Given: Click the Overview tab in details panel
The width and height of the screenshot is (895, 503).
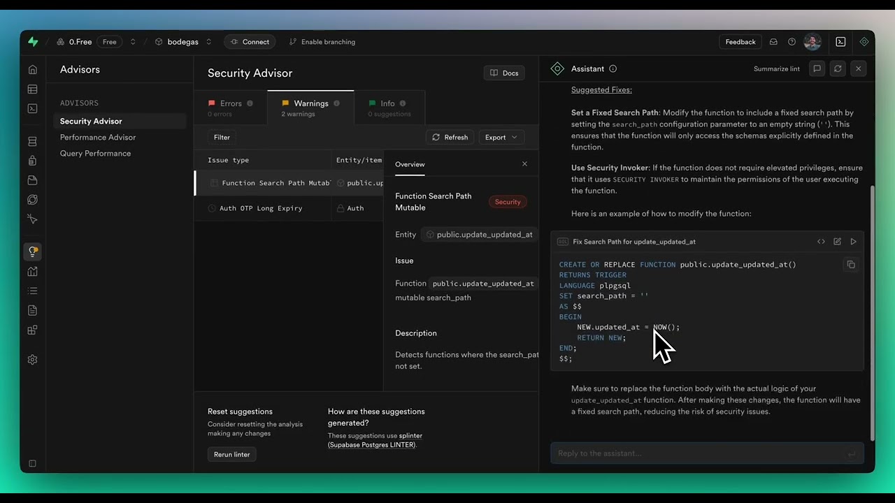Looking at the screenshot, I should (x=410, y=164).
